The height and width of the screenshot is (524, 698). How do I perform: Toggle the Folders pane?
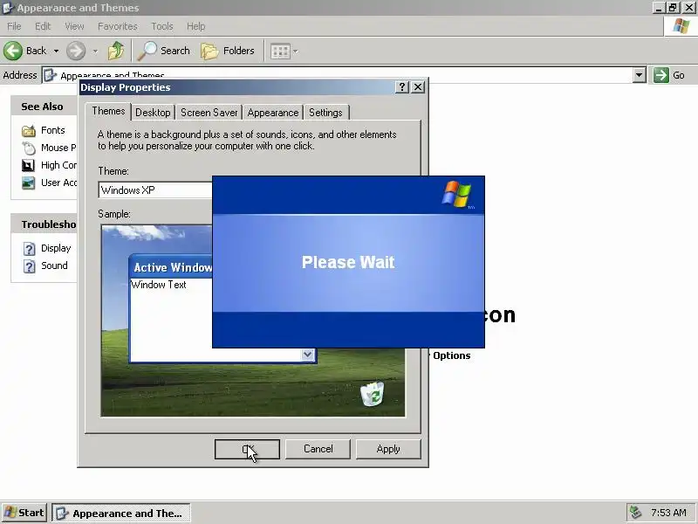(228, 51)
